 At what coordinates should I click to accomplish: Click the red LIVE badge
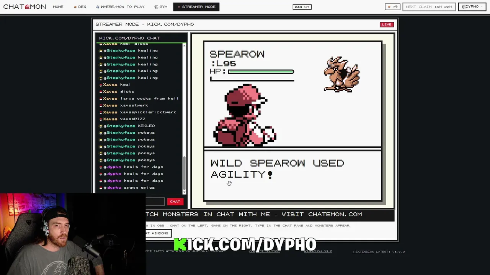tap(387, 24)
